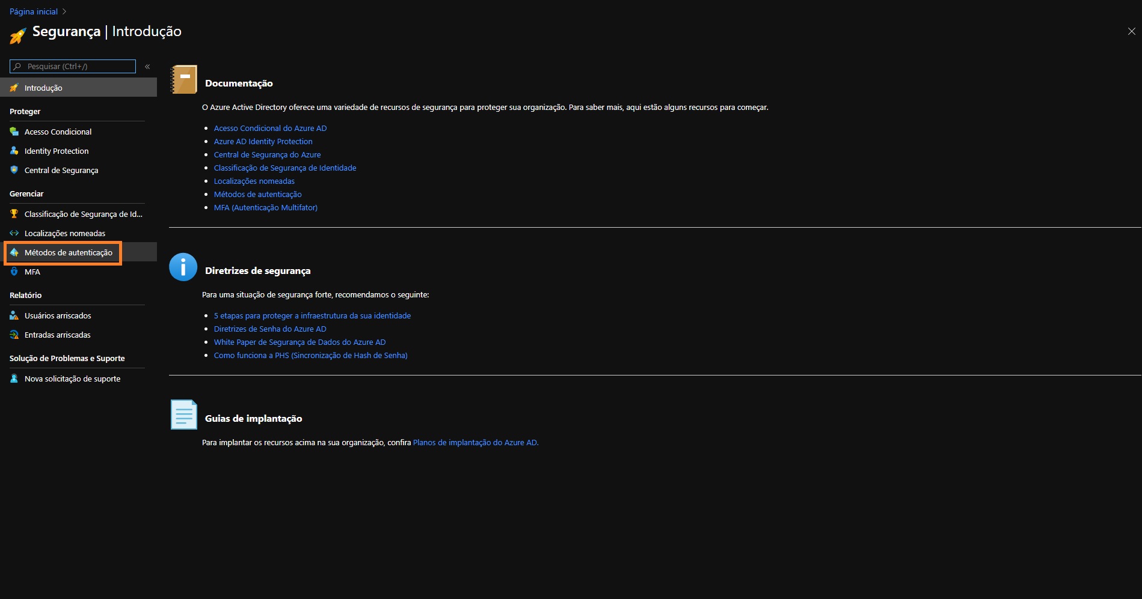This screenshot has height=599, width=1142.
Task: Click the Proteger section label
Action: 25,111
